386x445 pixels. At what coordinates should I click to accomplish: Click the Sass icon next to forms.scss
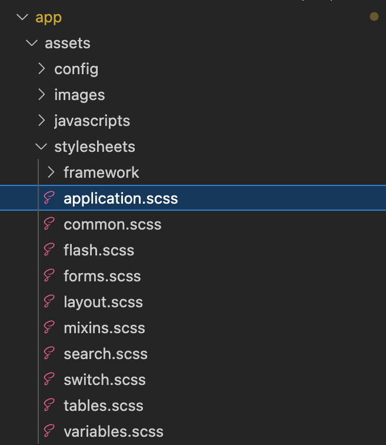pyautogui.click(x=49, y=276)
